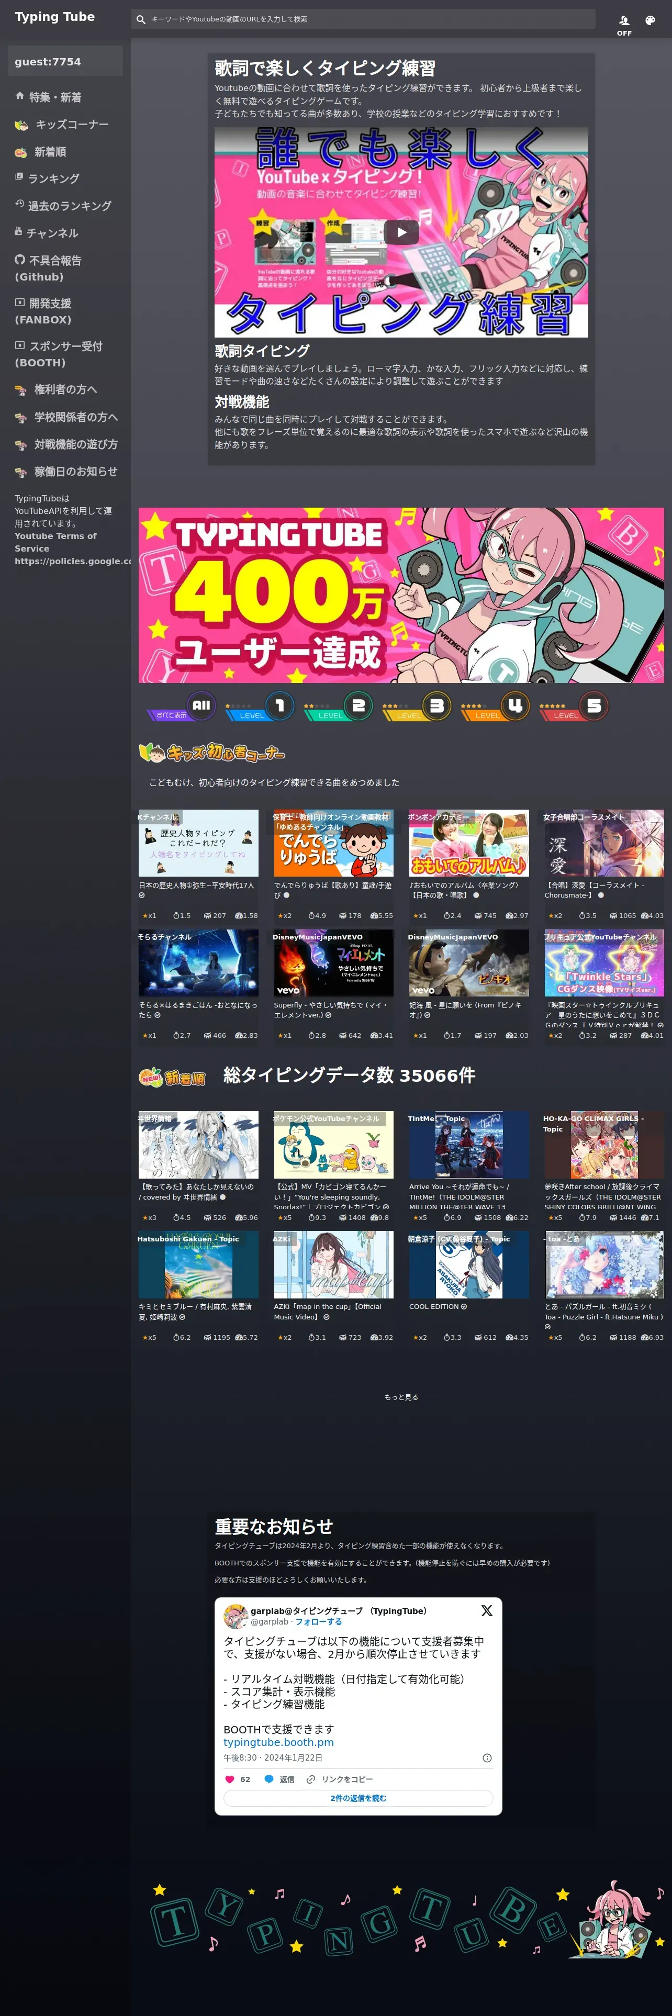672x2016 pixels.
Task: Open チャンネル in sidebar
Action: tap(52, 233)
